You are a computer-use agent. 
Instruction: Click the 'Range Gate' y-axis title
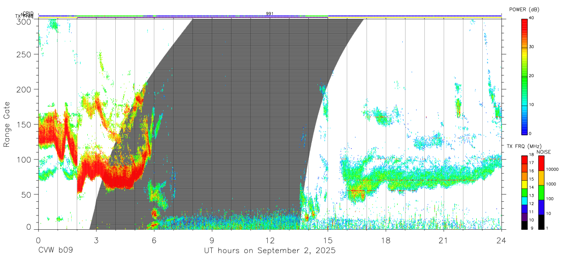(7, 124)
